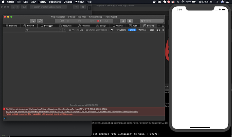Open Notification Center list icon

click(x=227, y=2)
